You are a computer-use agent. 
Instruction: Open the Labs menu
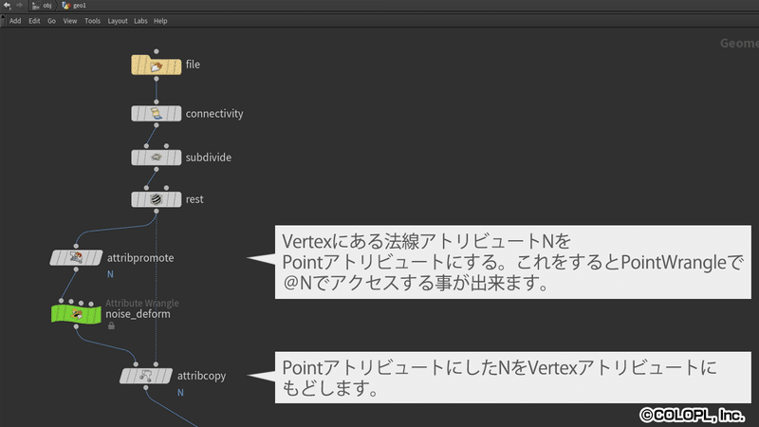(140, 21)
